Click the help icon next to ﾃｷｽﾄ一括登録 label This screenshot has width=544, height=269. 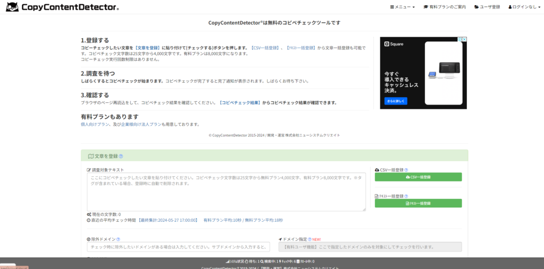pyautogui.click(x=406, y=196)
